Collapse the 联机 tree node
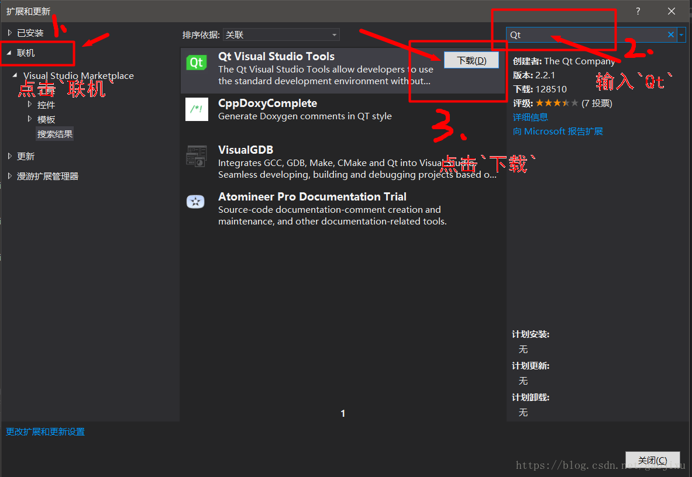The width and height of the screenshot is (692, 477). [9, 53]
